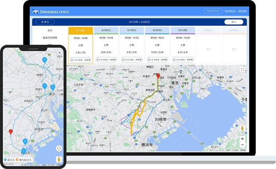Image resolution: width=276 pixels, height=169 pixels.
Task: Select the greyed 6/22(土) day column header
Action: coord(208,30)
